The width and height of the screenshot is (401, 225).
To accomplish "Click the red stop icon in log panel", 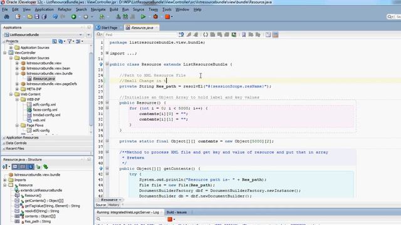I will pyautogui.click(x=170, y=219).
